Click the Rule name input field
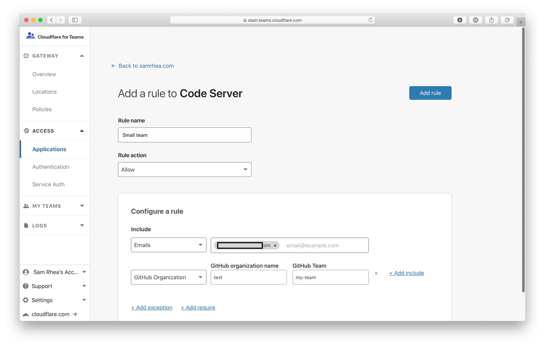The width and height of the screenshot is (545, 347). [185, 135]
